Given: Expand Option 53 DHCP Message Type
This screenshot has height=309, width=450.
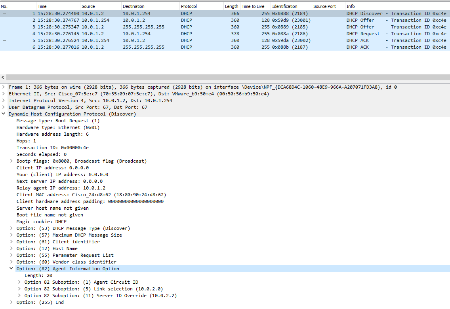Looking at the screenshot, I should coord(11,228).
